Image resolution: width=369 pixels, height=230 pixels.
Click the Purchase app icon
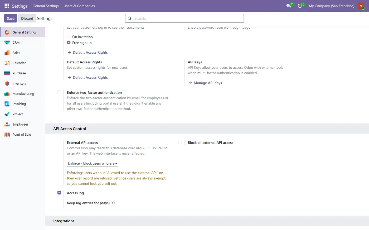coord(7,73)
